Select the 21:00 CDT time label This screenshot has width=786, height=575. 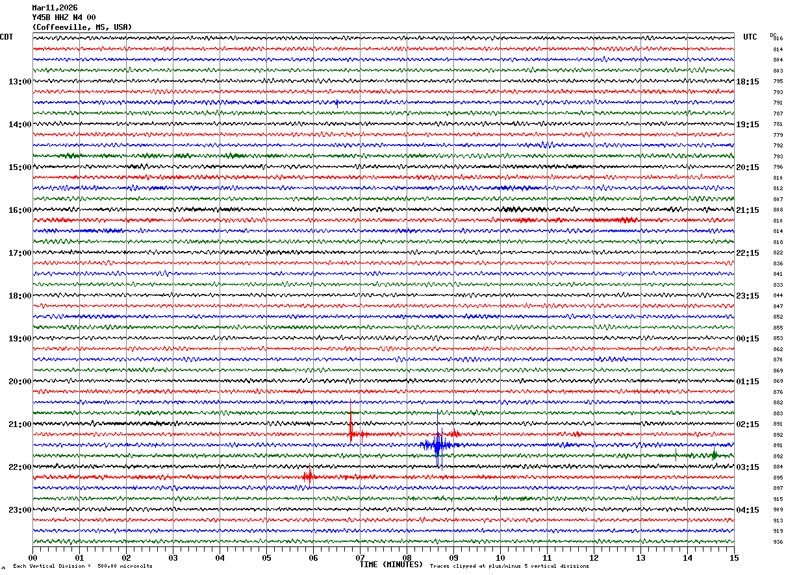(19, 424)
